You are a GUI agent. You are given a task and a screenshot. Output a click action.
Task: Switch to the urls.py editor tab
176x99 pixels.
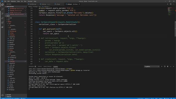tap(58, 4)
